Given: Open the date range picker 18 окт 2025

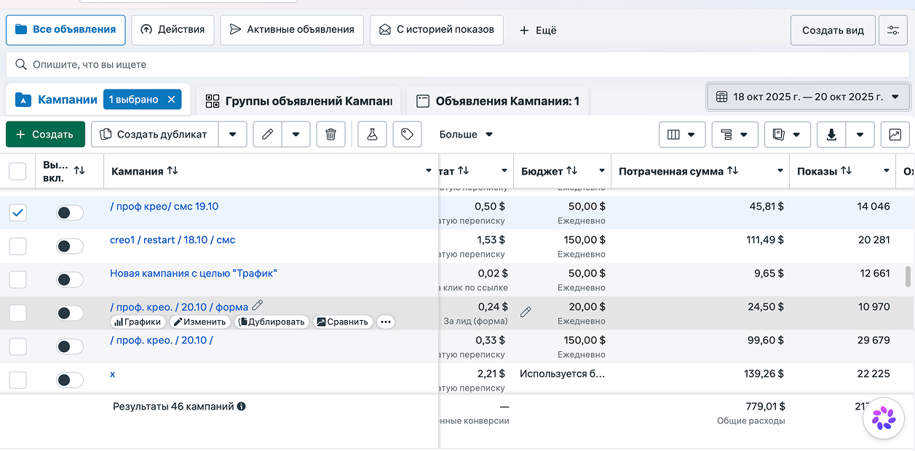Looking at the screenshot, I should tap(807, 97).
